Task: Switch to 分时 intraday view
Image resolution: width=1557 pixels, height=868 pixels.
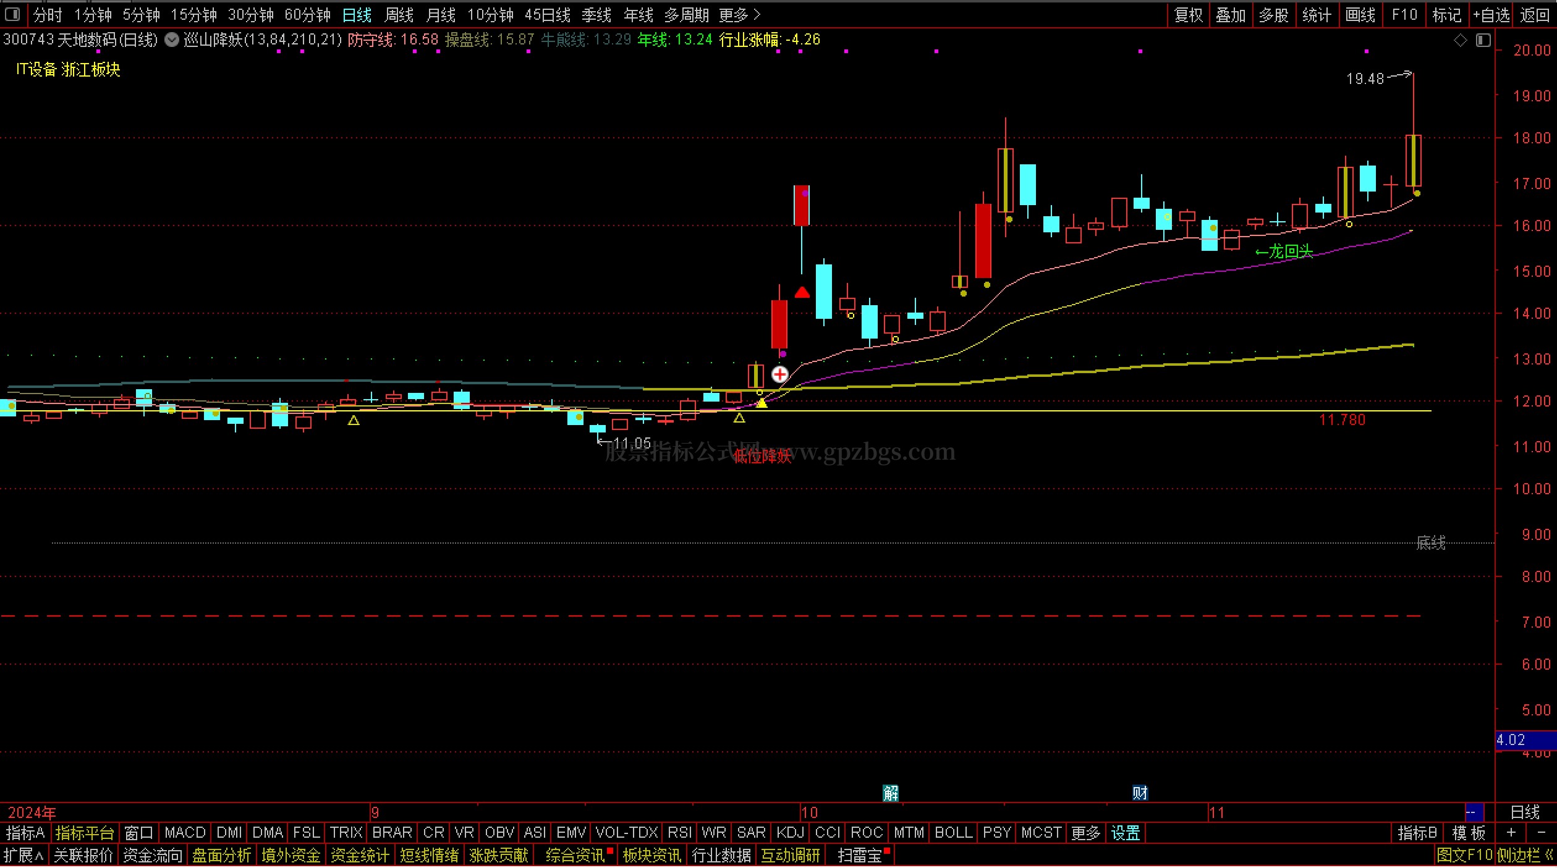Action: pos(48,15)
